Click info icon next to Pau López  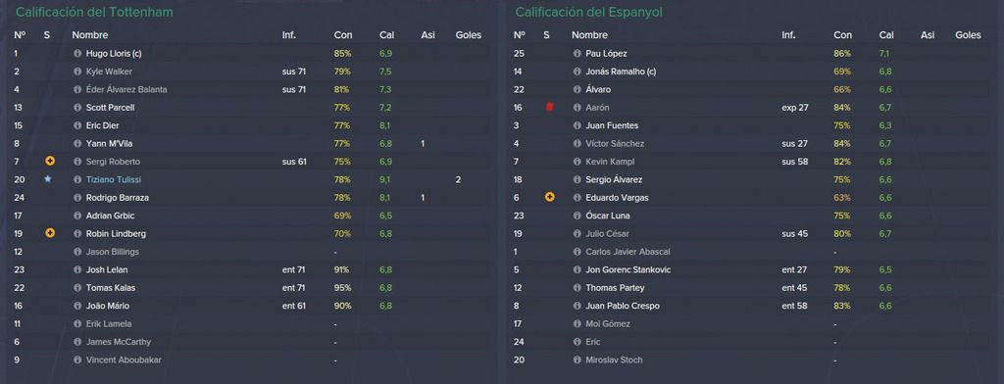577,54
